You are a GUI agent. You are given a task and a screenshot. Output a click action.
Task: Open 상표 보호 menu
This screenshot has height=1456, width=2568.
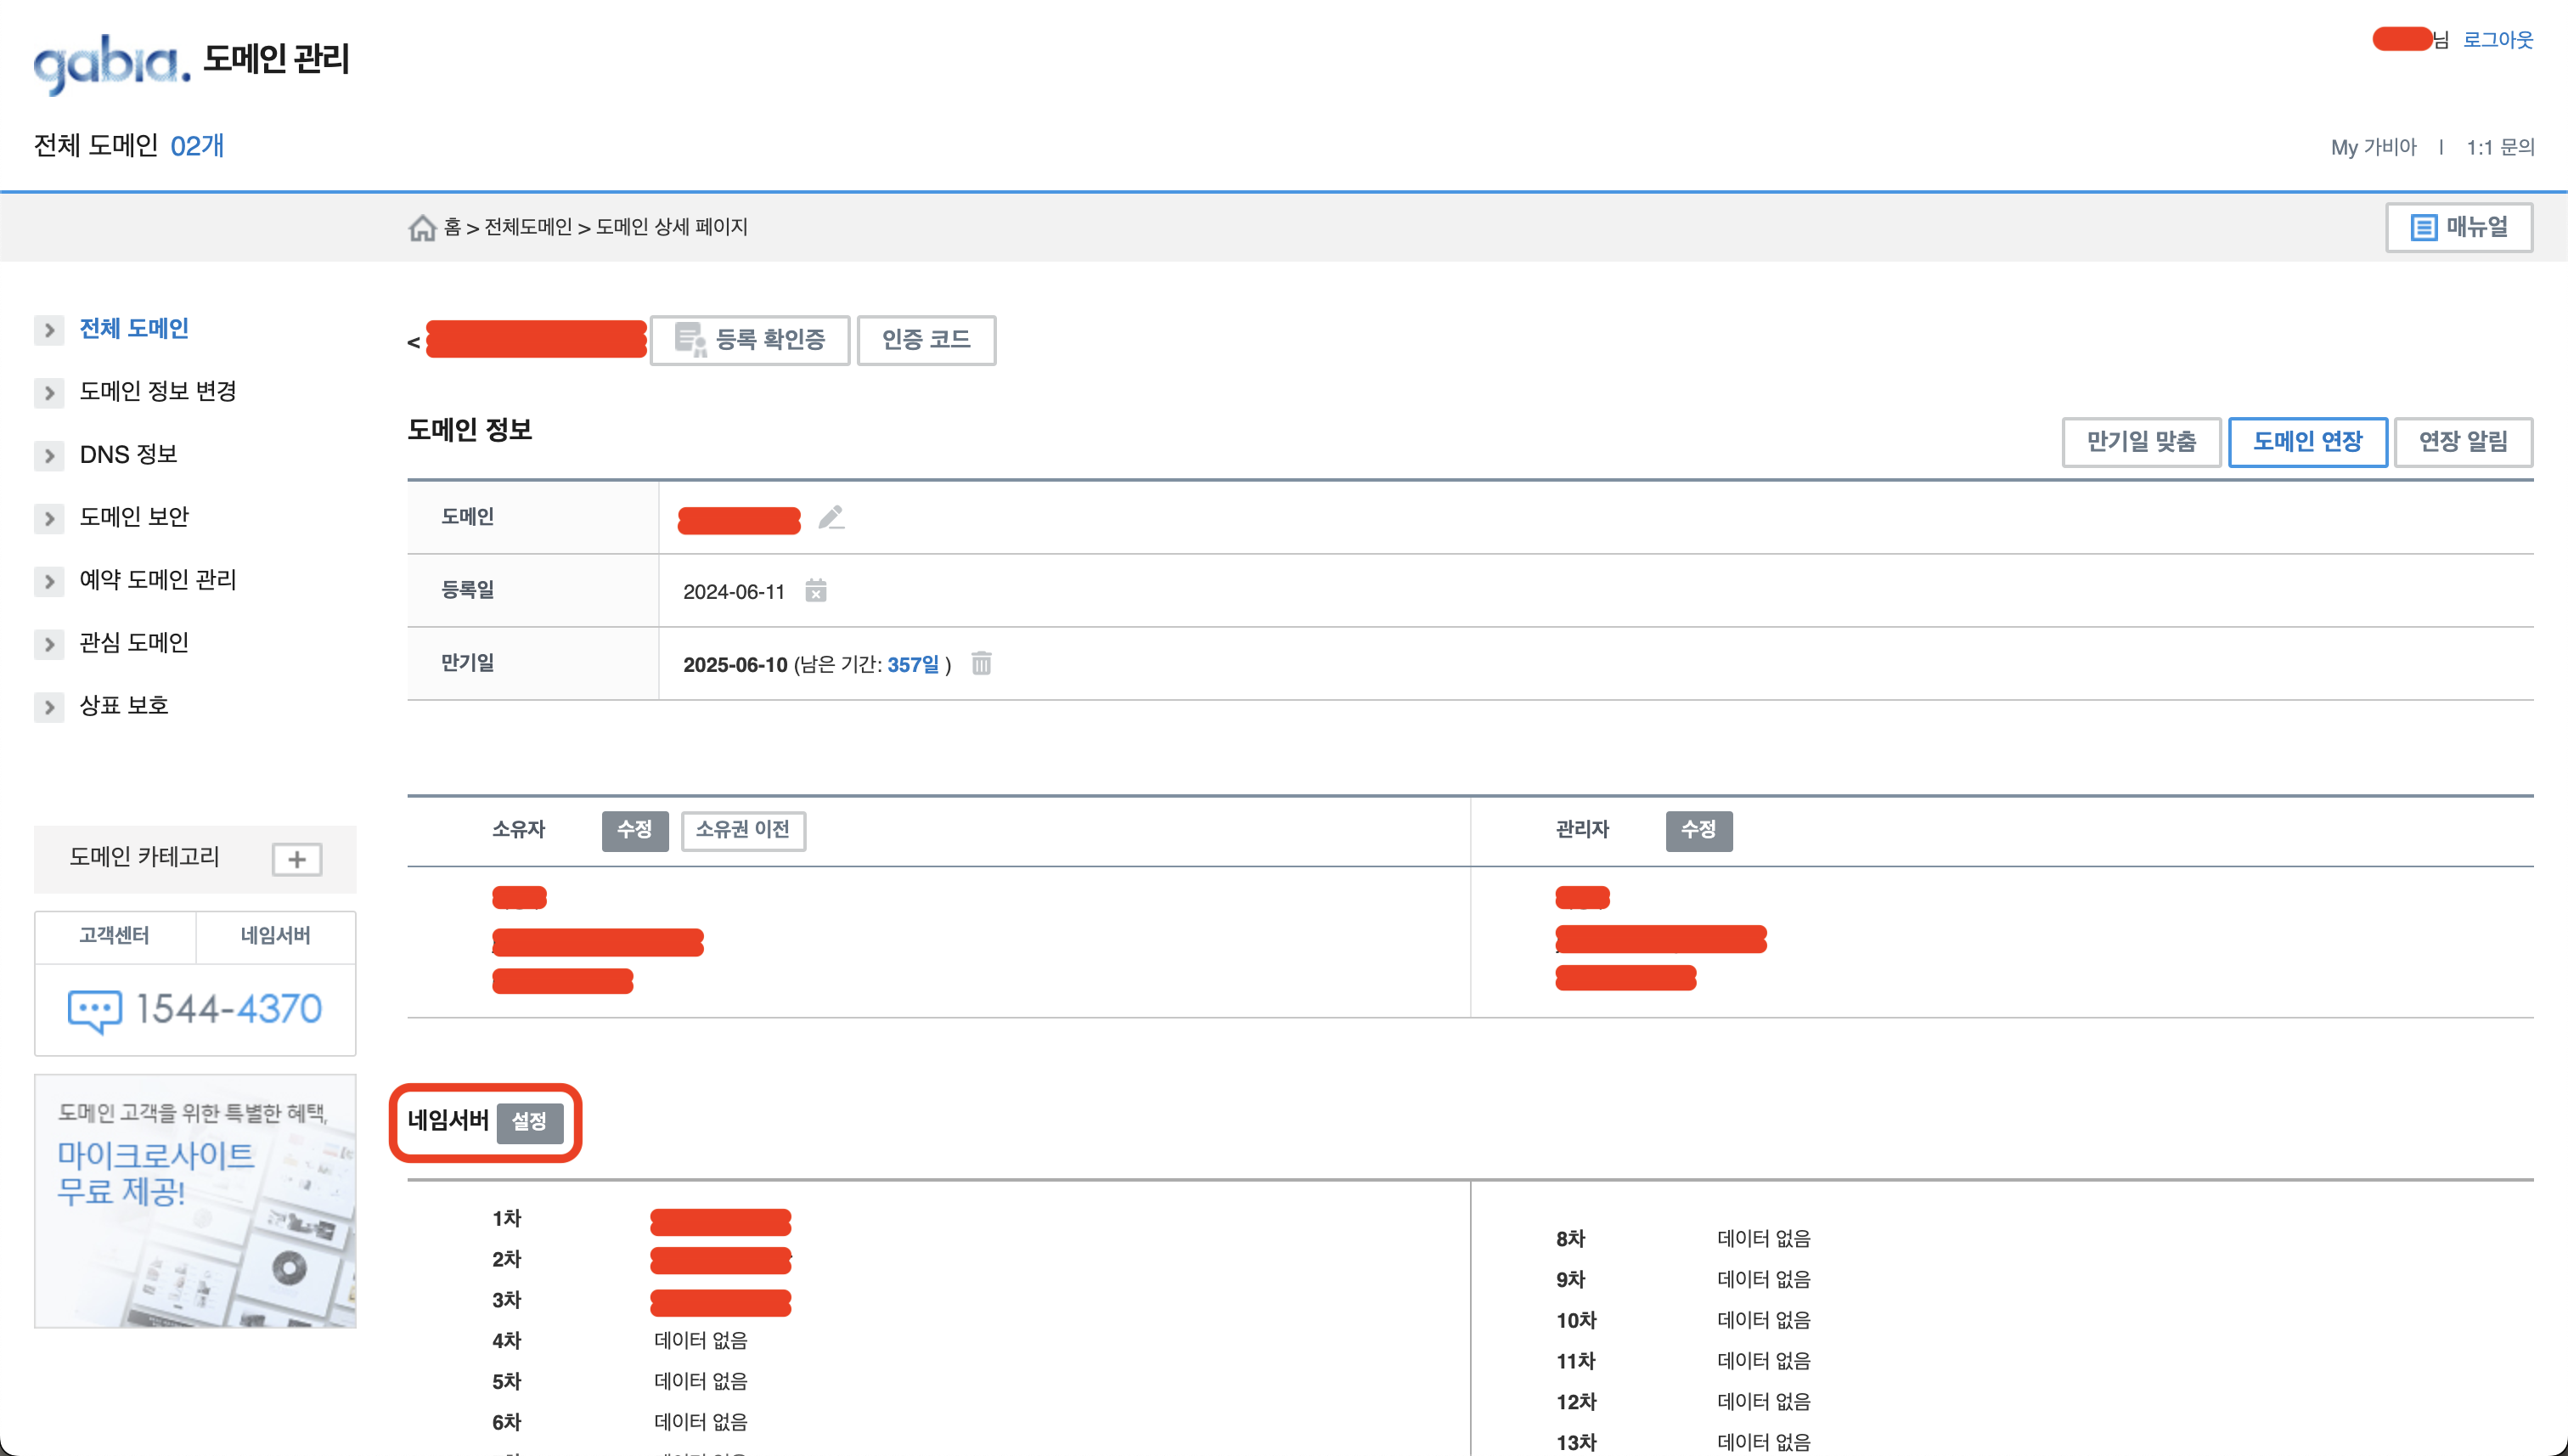(124, 705)
